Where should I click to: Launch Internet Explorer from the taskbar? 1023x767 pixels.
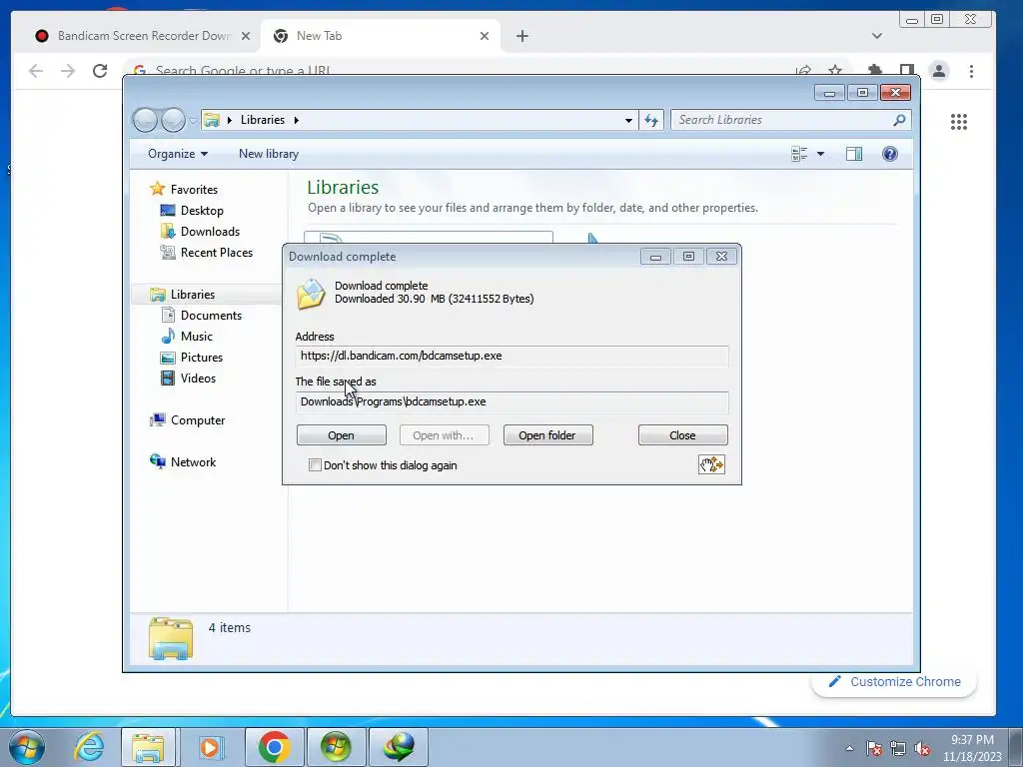click(x=89, y=747)
